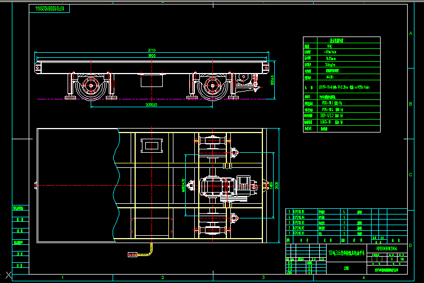
Task: Click zone number 1 on bottom border
Action: tap(63, 277)
